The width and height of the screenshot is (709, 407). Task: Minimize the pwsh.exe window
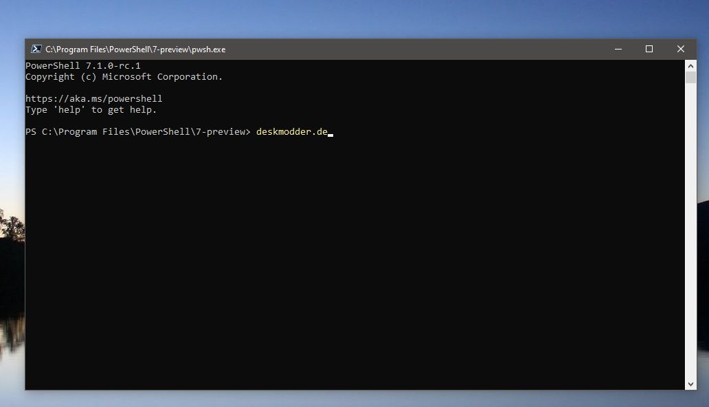pyautogui.click(x=618, y=49)
